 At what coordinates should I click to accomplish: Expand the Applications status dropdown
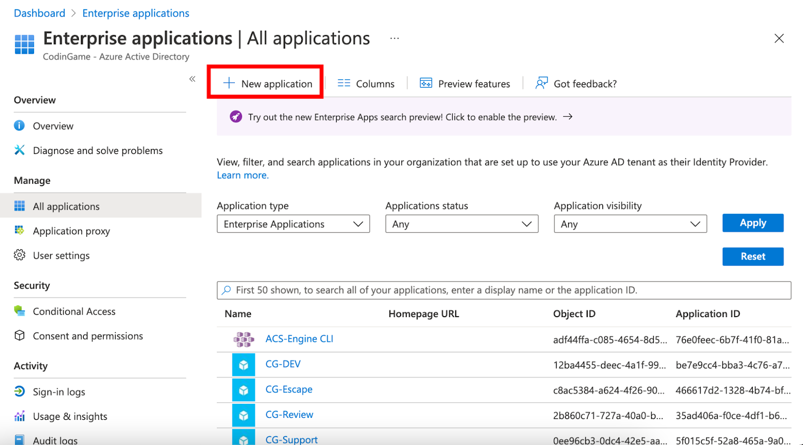(x=462, y=224)
